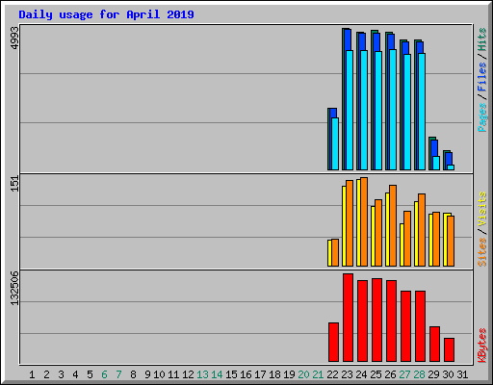
Task: Click the 'Visits' legend label
Action: click(482, 209)
